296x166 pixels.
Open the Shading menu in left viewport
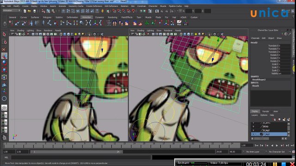pyautogui.click(x=20, y=30)
